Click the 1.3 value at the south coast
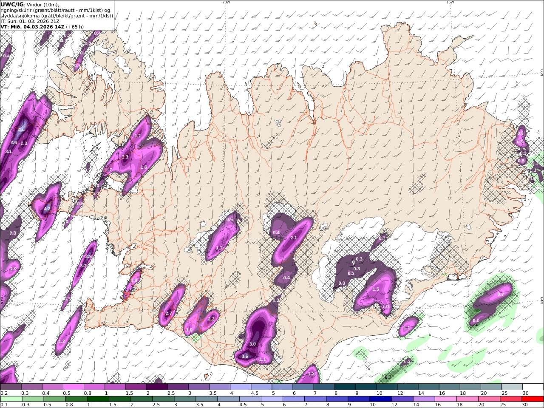This screenshot has height=408, width=544. tap(311, 374)
